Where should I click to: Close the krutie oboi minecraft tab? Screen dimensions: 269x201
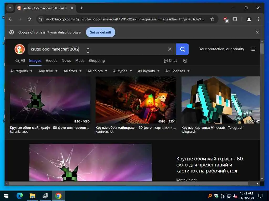(72, 8)
